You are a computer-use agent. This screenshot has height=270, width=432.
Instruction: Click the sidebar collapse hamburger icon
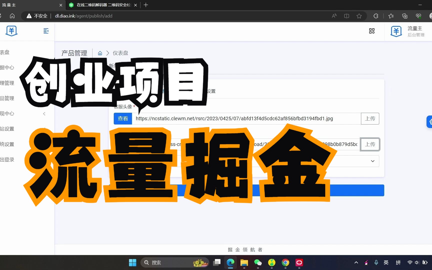[x=46, y=31]
